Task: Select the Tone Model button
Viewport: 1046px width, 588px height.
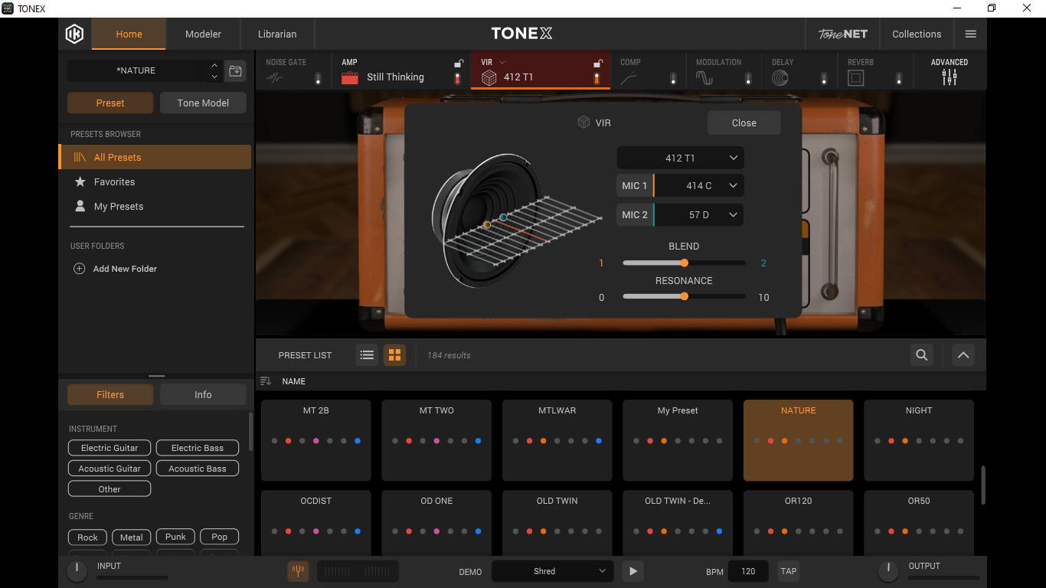Action: coord(203,103)
